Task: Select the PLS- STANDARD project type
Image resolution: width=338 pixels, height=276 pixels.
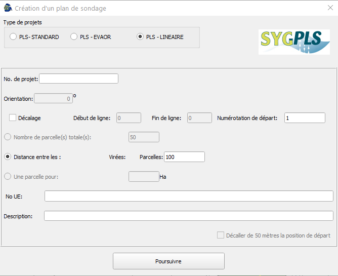Action: 13,37
